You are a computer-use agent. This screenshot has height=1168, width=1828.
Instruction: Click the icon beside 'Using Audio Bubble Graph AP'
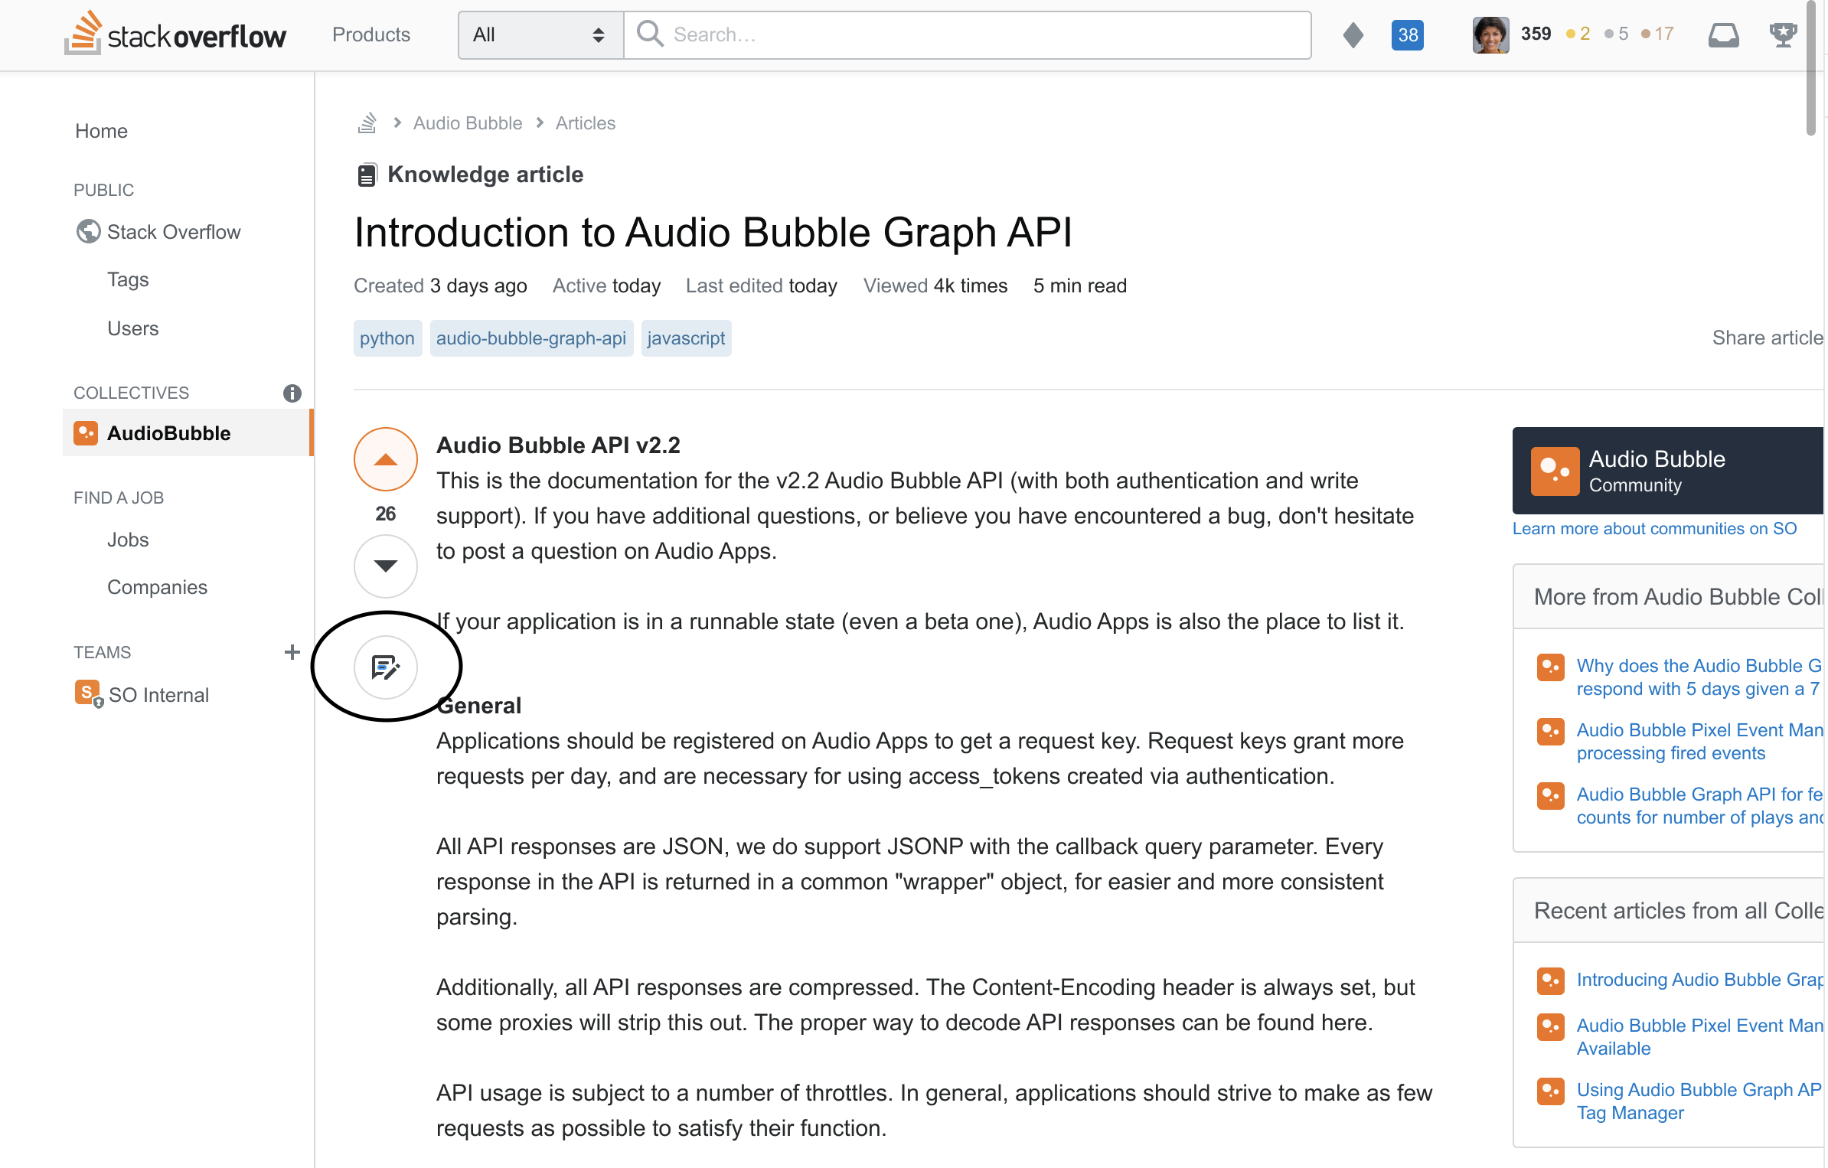click(1550, 1091)
